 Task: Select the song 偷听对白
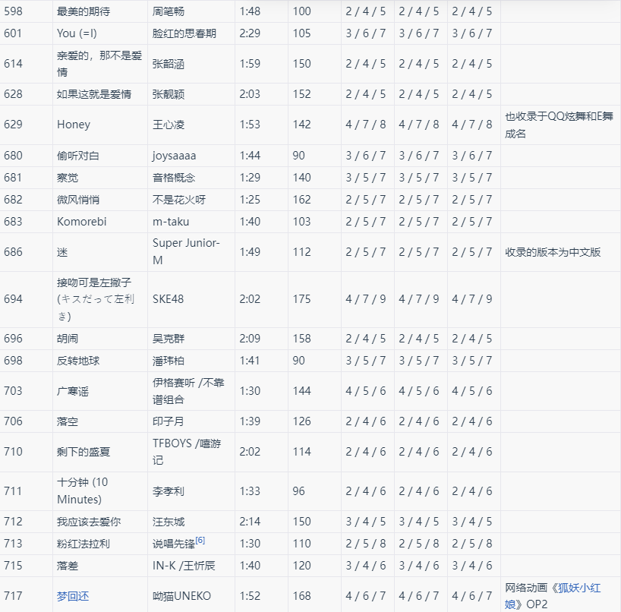[78, 156]
